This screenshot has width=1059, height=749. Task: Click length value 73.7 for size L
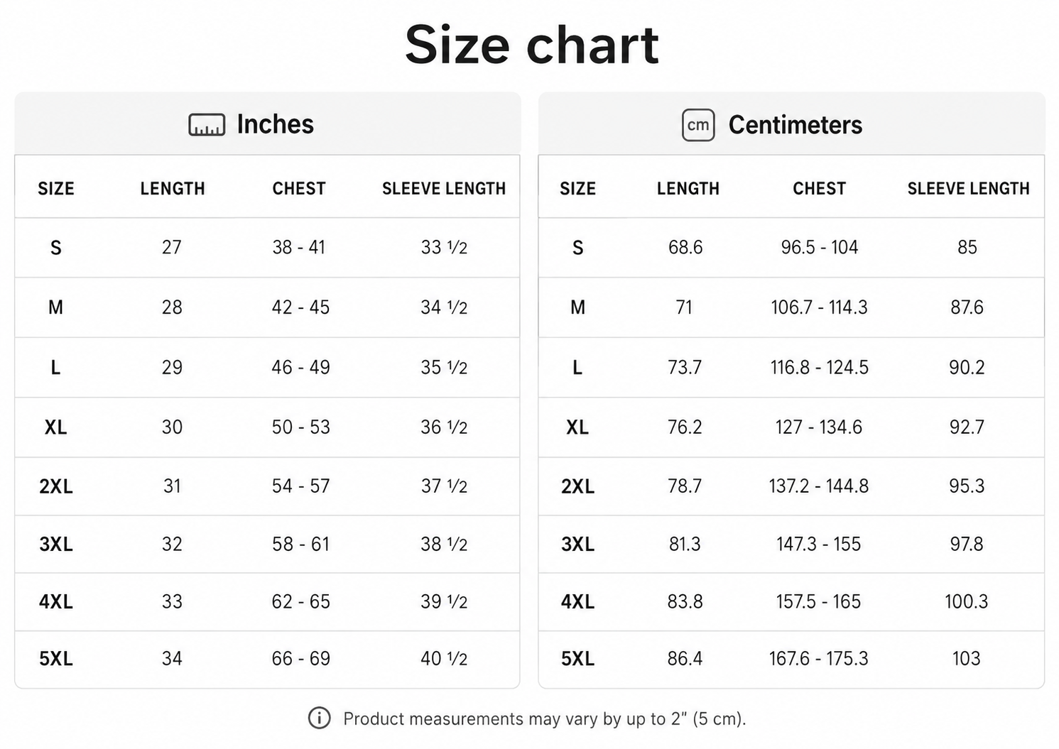685,368
